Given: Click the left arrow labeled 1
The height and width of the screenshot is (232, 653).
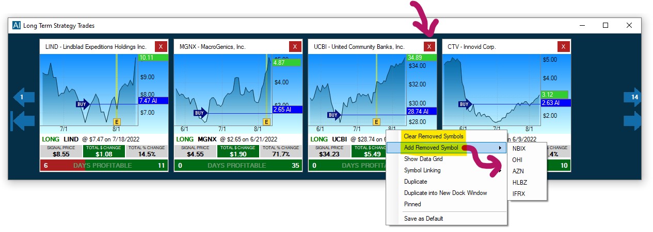Looking at the screenshot, I should coord(23,97).
